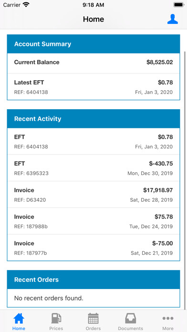Switch to the Prices tab label

[56, 328]
